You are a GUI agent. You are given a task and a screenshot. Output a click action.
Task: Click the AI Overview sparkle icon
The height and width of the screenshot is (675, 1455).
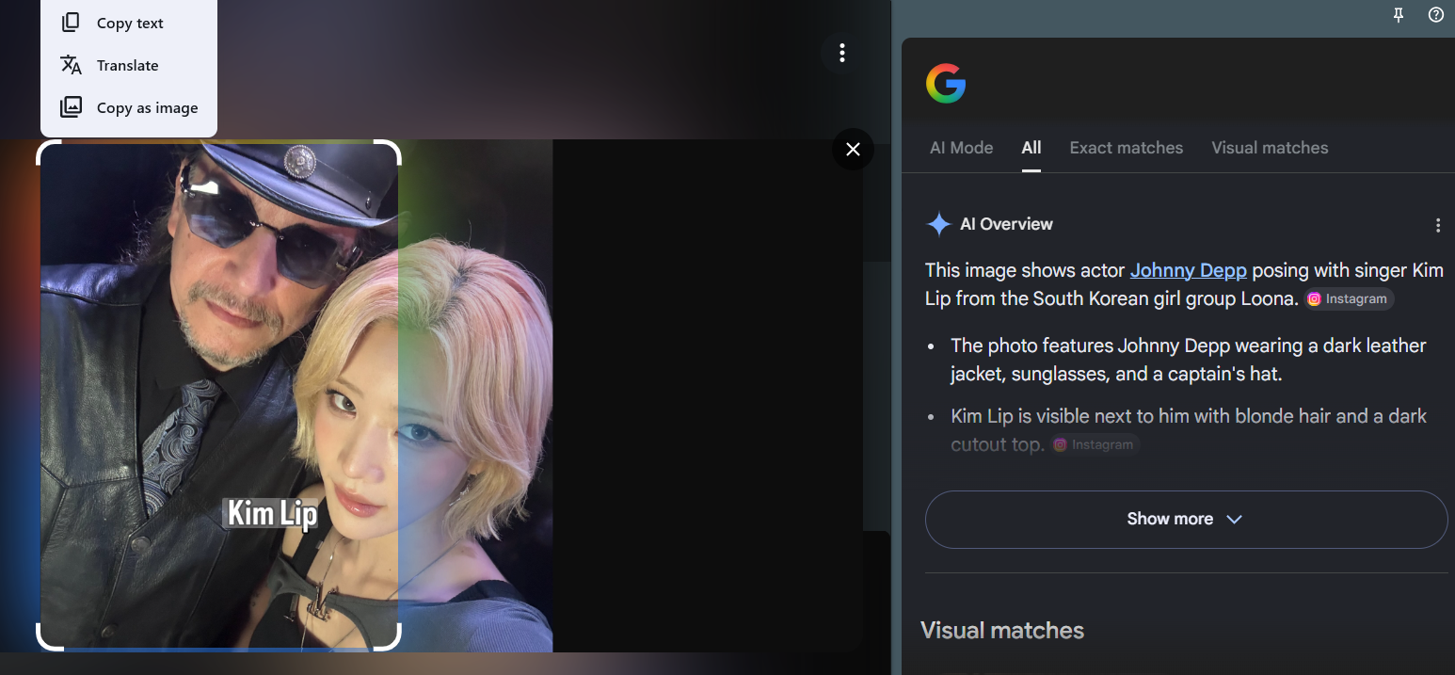938,224
